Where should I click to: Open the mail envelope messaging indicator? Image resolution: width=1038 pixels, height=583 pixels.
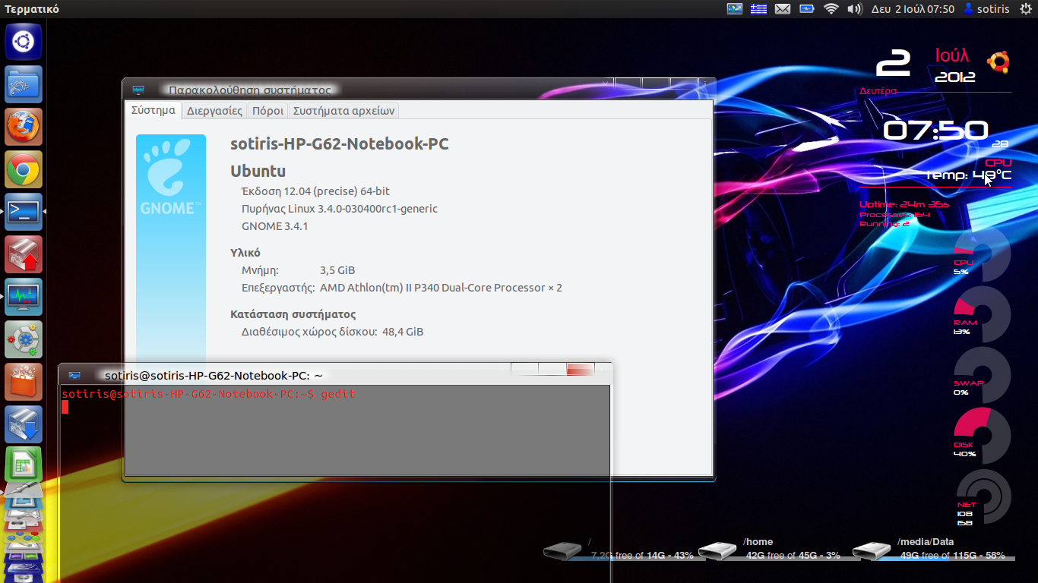click(x=783, y=9)
